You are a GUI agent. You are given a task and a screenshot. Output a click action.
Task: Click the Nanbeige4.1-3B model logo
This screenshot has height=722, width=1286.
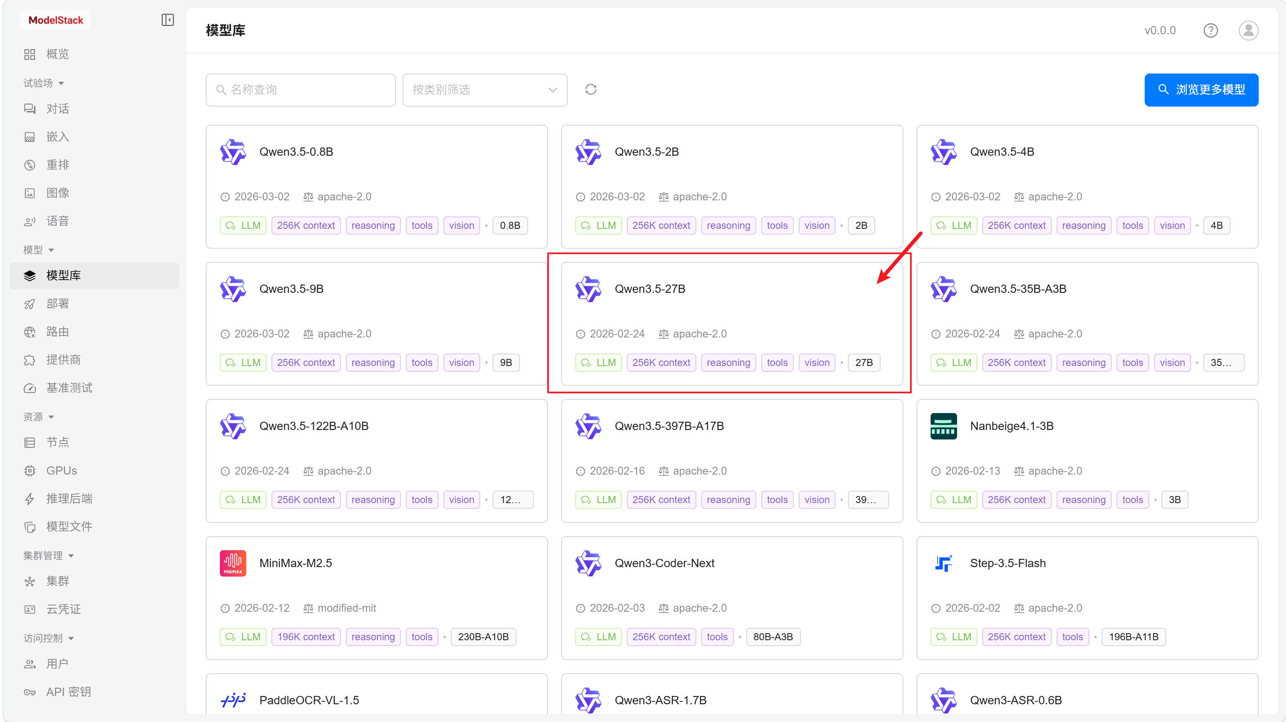pyautogui.click(x=943, y=426)
